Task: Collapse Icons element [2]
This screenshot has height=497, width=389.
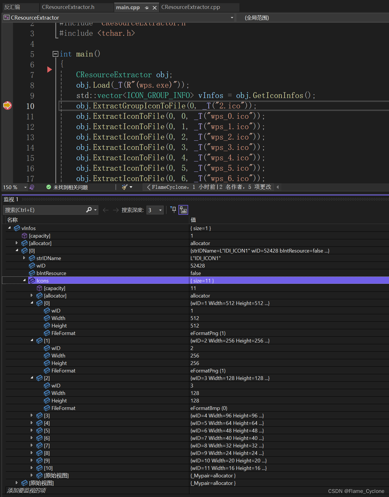Action: (32, 378)
